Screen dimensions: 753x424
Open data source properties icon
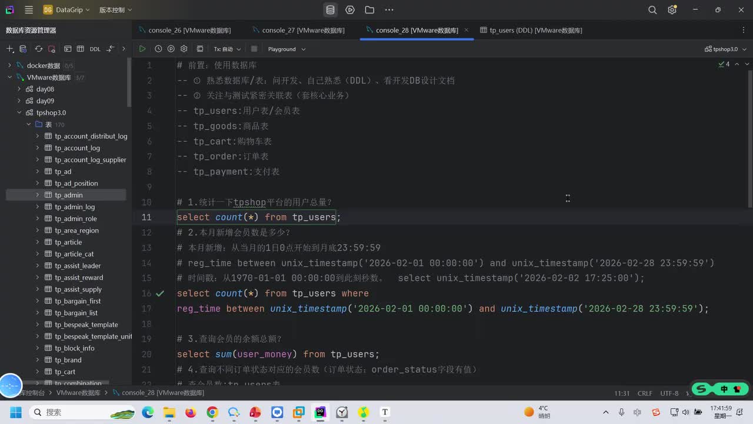(23, 49)
